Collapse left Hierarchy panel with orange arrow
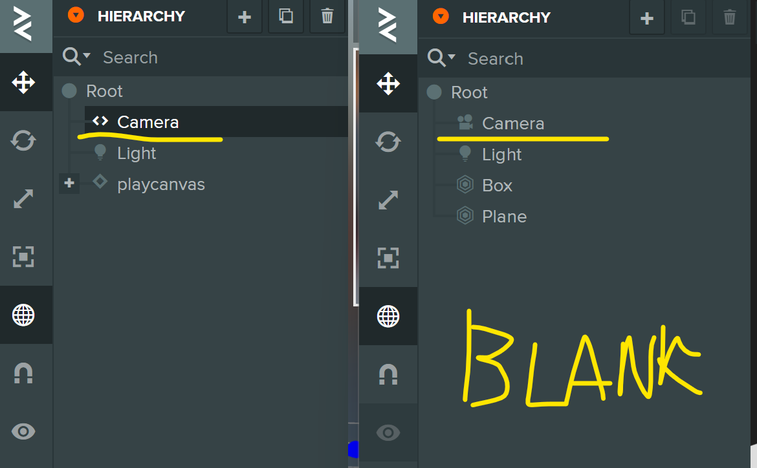Viewport: 757px width, 468px height. coord(76,16)
